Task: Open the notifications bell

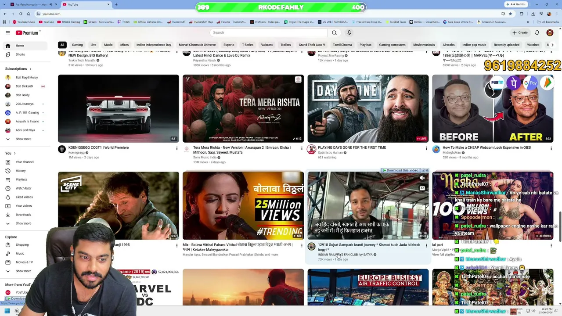Action: click(537, 32)
